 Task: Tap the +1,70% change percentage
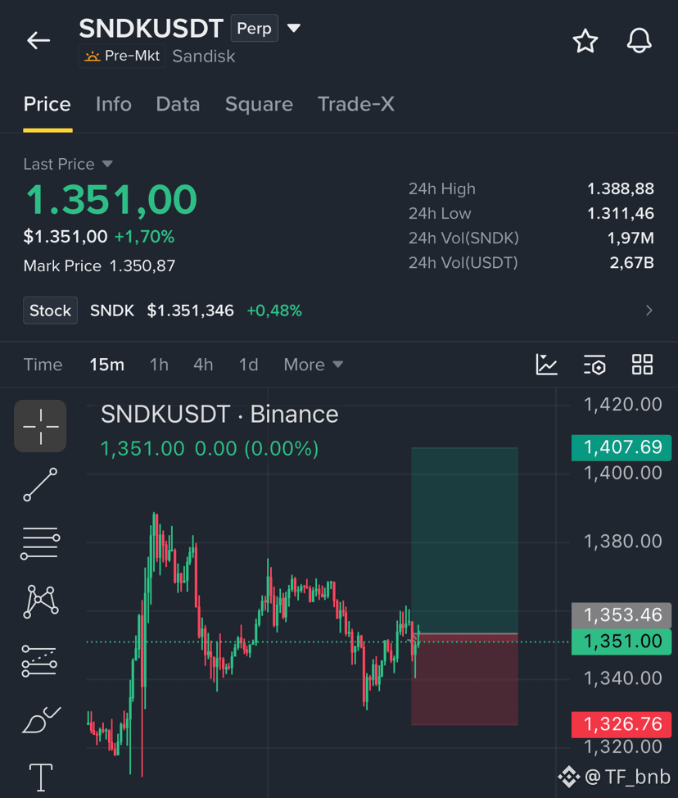pos(144,237)
